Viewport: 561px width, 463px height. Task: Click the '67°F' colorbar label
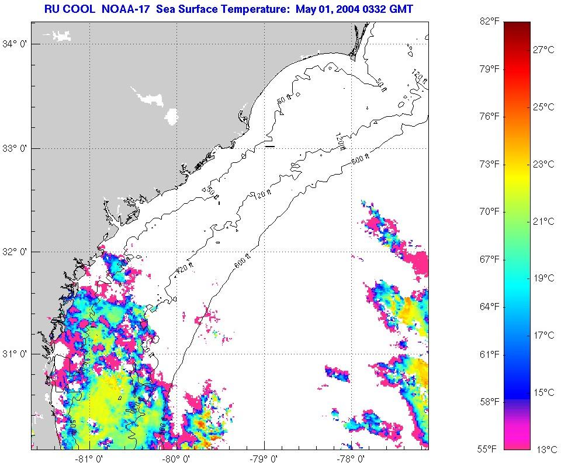(x=490, y=259)
